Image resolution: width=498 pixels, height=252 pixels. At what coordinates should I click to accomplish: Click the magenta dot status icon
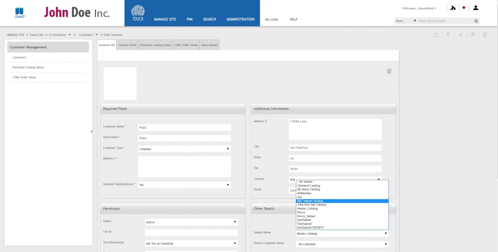464,7
